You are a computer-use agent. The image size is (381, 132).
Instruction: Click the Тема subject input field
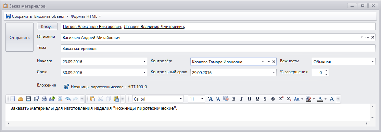tap(218, 49)
